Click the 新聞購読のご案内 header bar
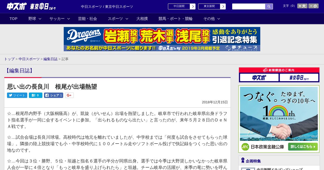Image resolution: width=324 pixels, height=170 pixels. pyautogui.click(x=279, y=70)
